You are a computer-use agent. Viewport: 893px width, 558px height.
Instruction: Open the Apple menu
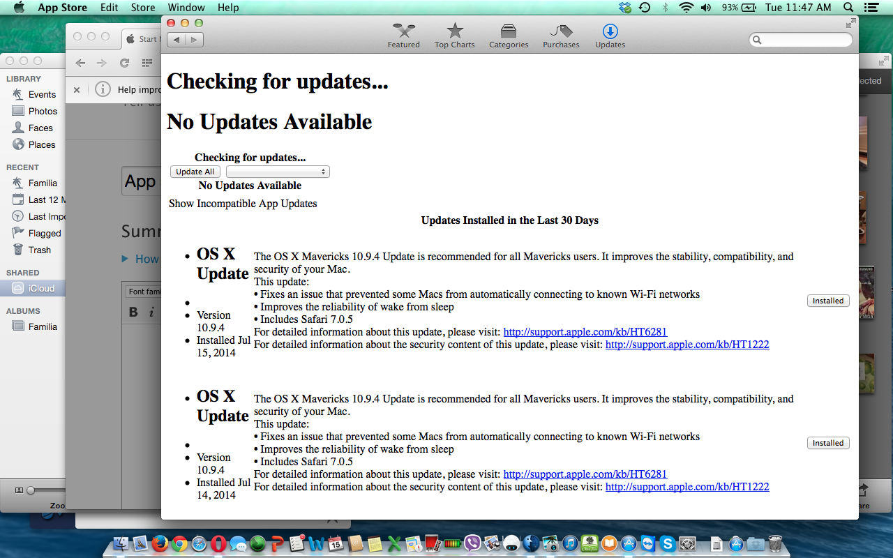(x=19, y=8)
